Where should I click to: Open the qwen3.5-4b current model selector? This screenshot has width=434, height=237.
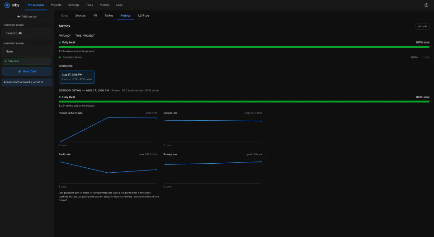(27, 33)
